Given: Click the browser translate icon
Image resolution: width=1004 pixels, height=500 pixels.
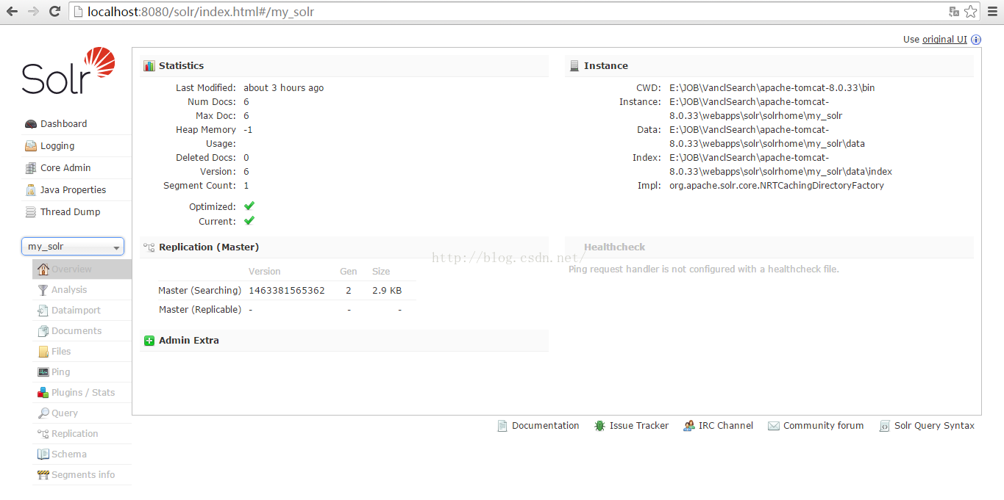Looking at the screenshot, I should 954,12.
